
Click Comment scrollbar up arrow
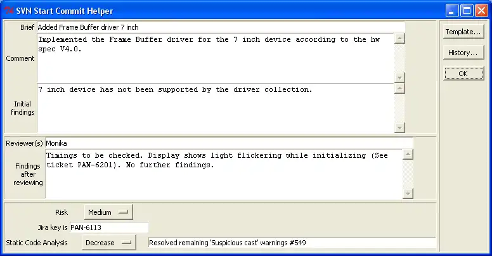[x=399, y=39]
